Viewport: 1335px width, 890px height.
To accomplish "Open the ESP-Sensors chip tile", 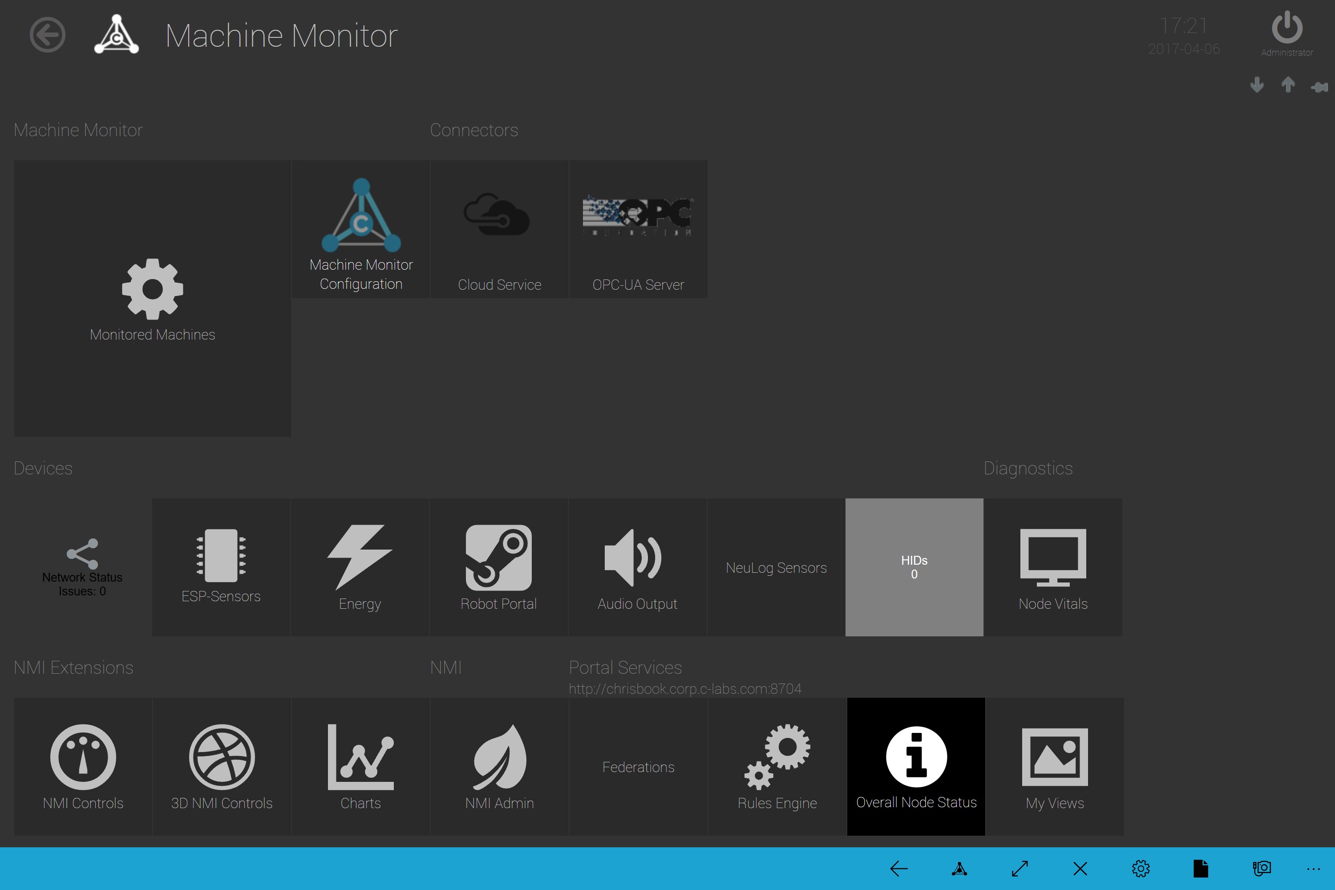I will tap(221, 567).
